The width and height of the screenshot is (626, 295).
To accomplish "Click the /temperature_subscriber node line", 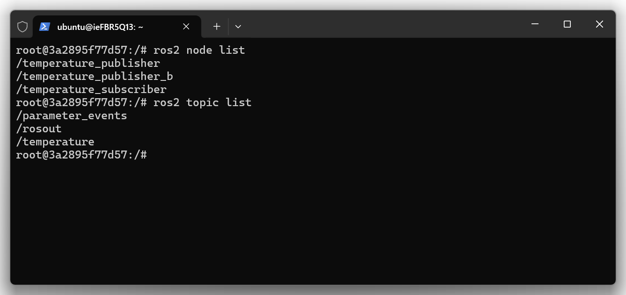I will click(x=91, y=89).
